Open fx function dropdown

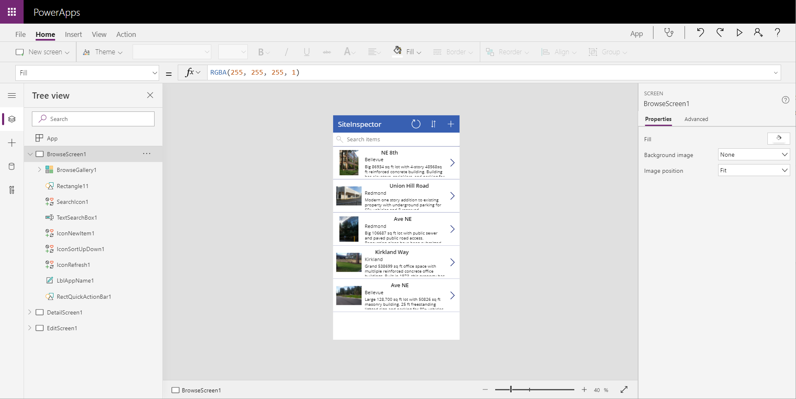(193, 73)
